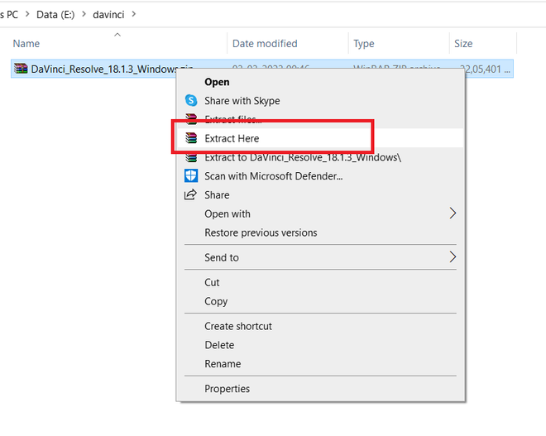Select Open in the context menu
The image size is (546, 436).
click(217, 82)
